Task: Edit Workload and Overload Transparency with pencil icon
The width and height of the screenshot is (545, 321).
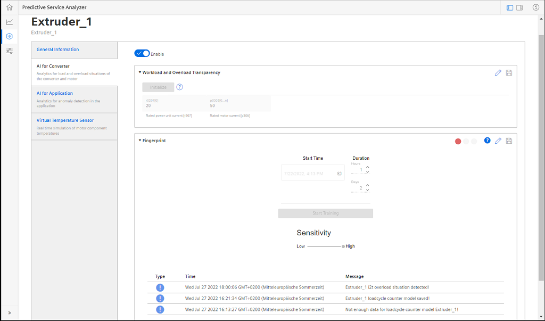Action: [498, 72]
